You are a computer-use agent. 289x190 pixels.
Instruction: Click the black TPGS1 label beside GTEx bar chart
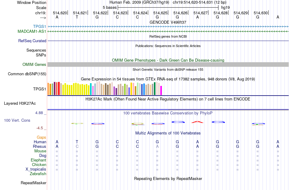tap(40, 89)
